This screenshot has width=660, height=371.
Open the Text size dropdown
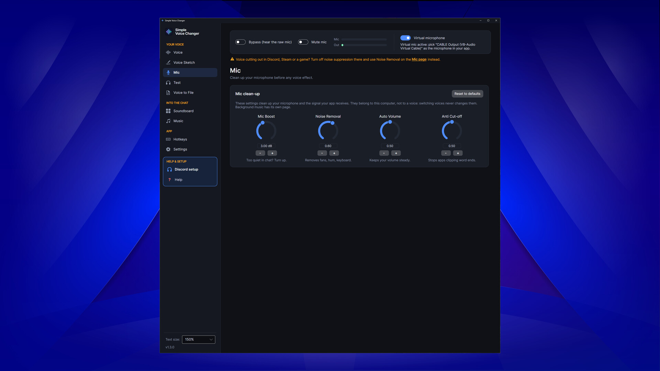(x=198, y=339)
